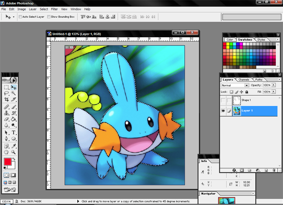Hide Layer 1 using eye icon
The height and width of the screenshot is (205, 283).
[223, 111]
